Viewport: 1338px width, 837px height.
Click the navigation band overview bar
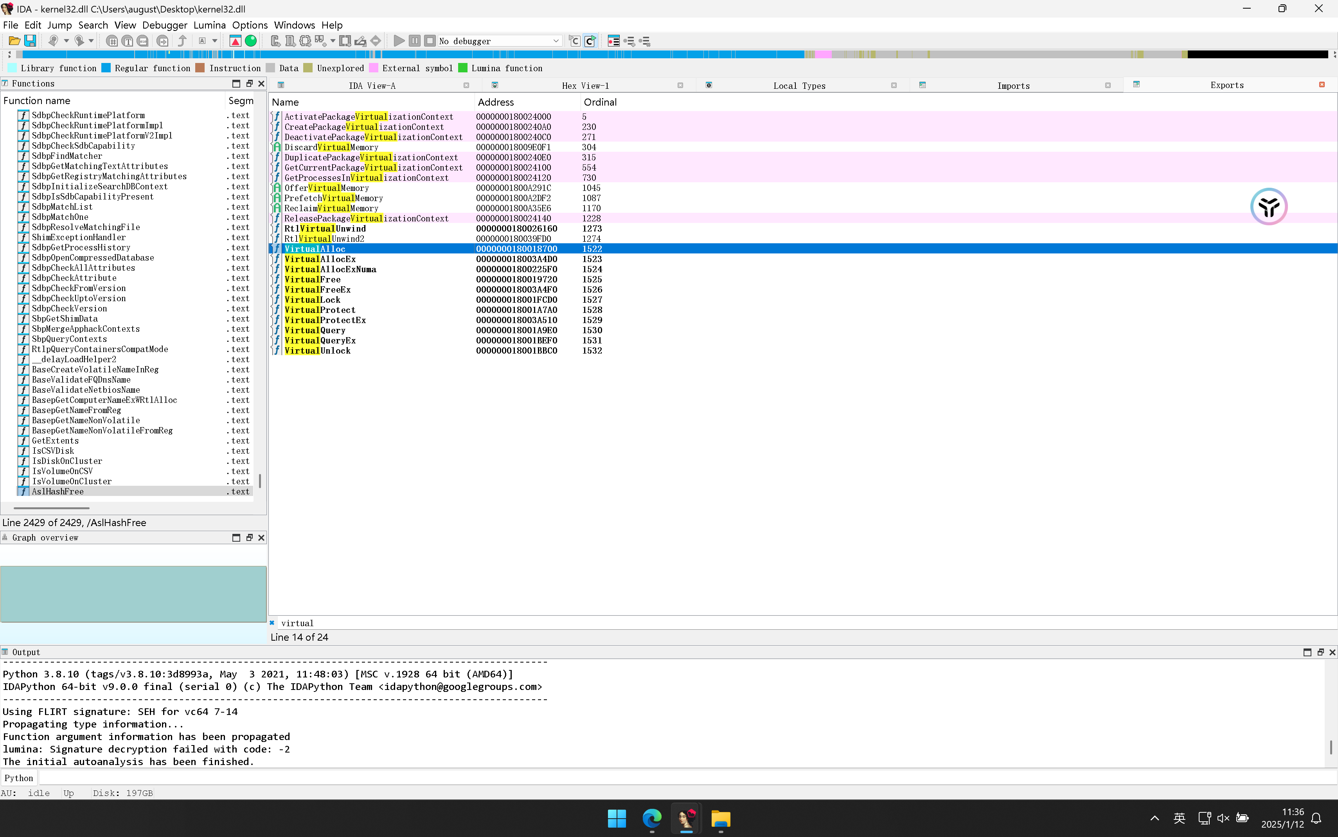664,54
